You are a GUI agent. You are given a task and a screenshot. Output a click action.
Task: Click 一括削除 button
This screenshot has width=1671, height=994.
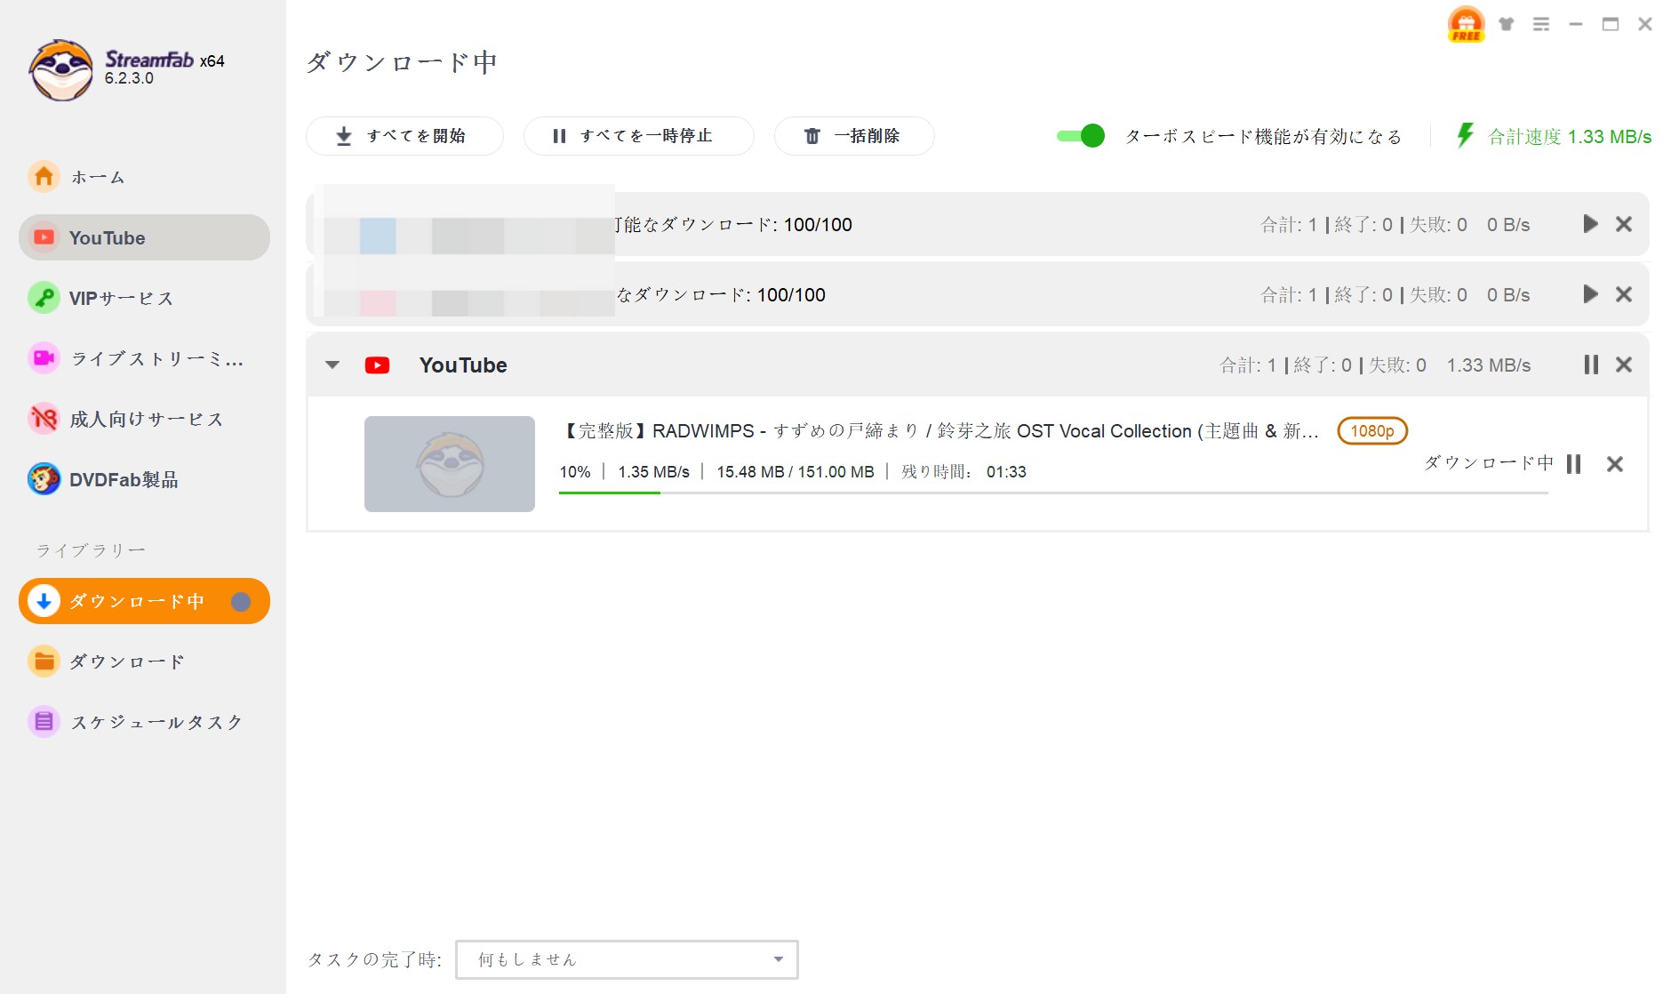[x=853, y=136]
